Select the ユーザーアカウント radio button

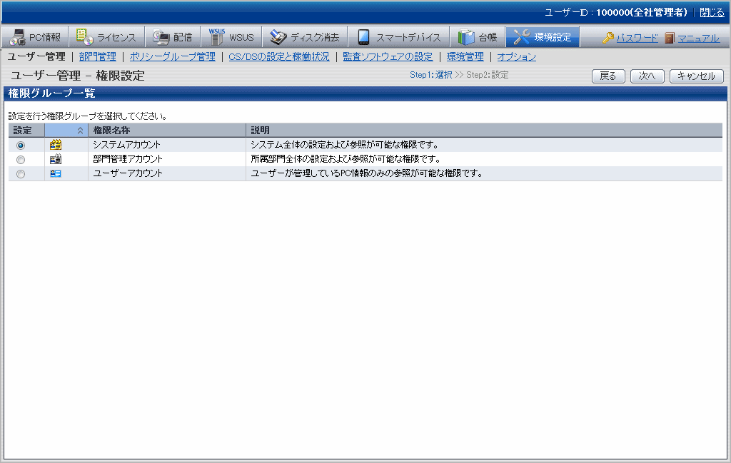[21, 174]
